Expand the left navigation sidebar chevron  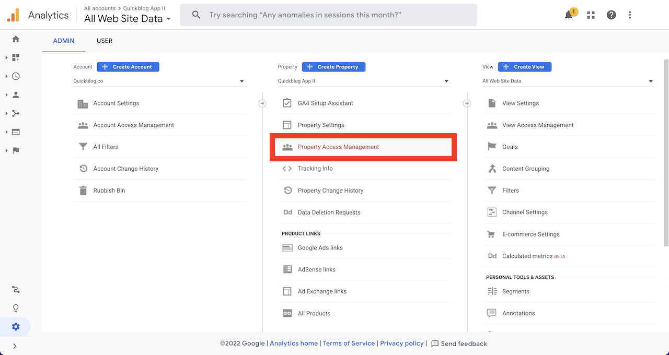coord(15,346)
